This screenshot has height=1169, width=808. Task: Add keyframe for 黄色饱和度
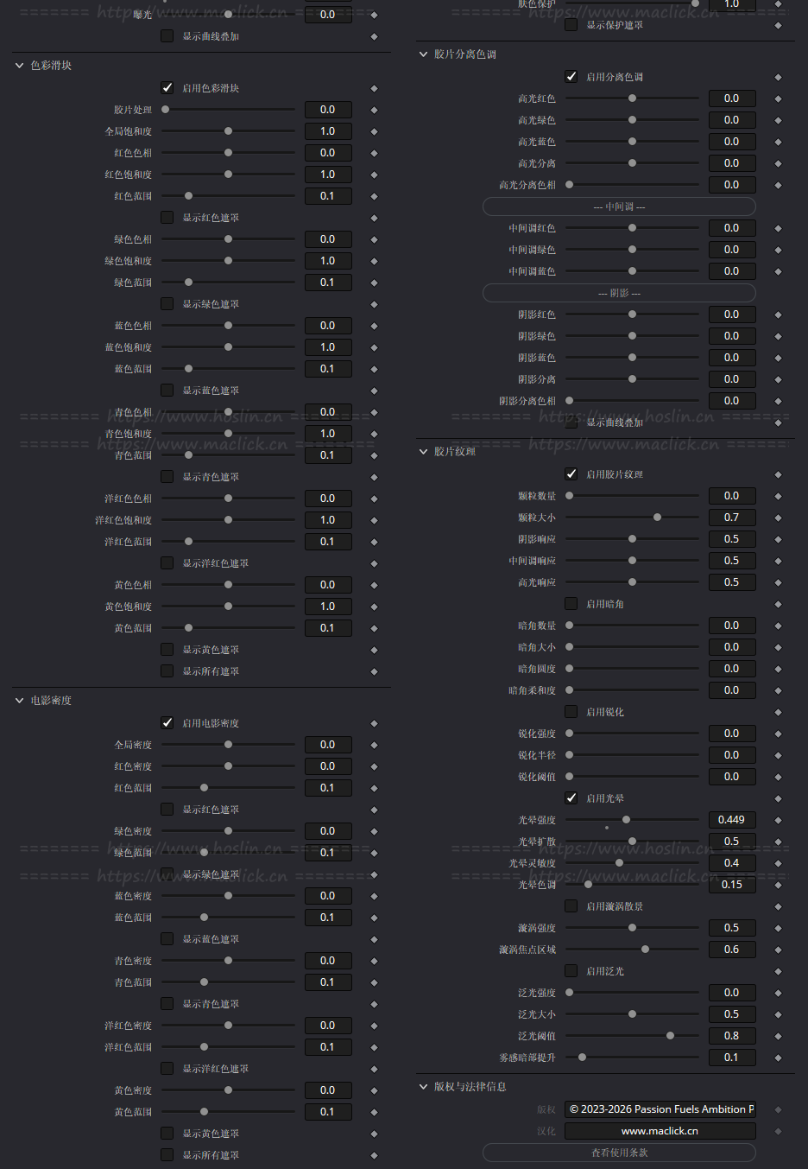point(374,607)
